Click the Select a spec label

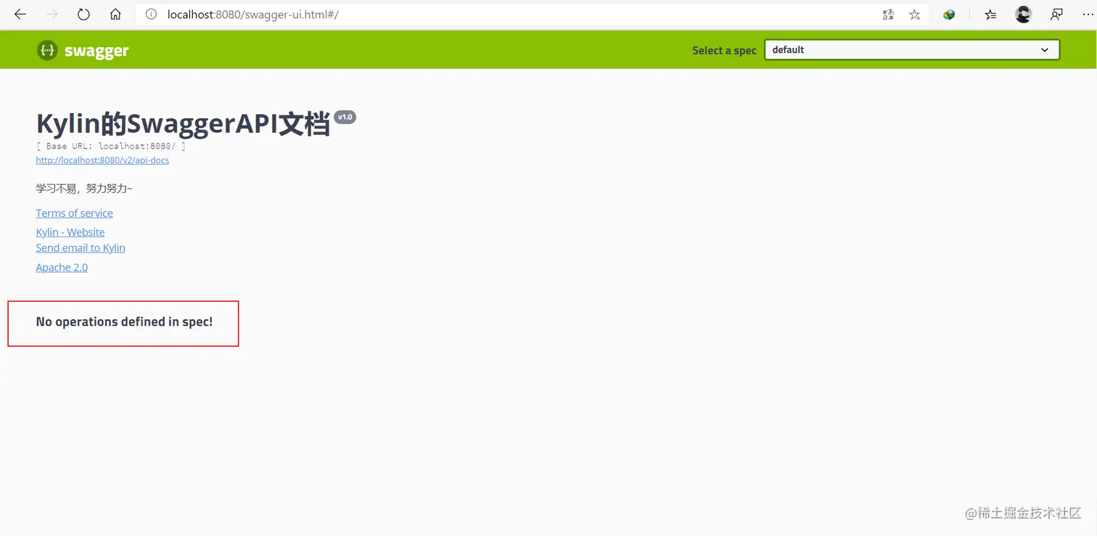724,51
